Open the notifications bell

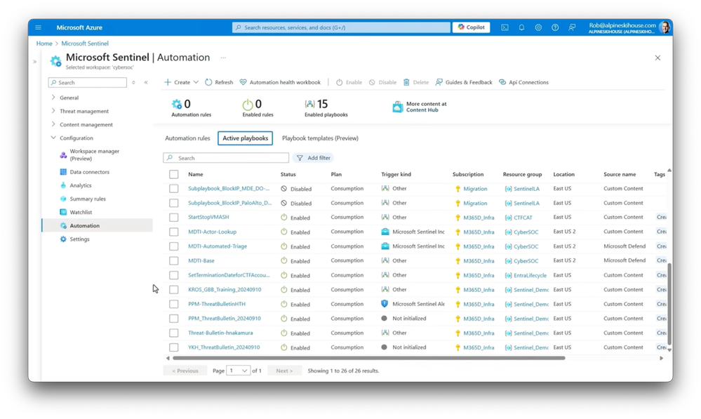click(521, 27)
